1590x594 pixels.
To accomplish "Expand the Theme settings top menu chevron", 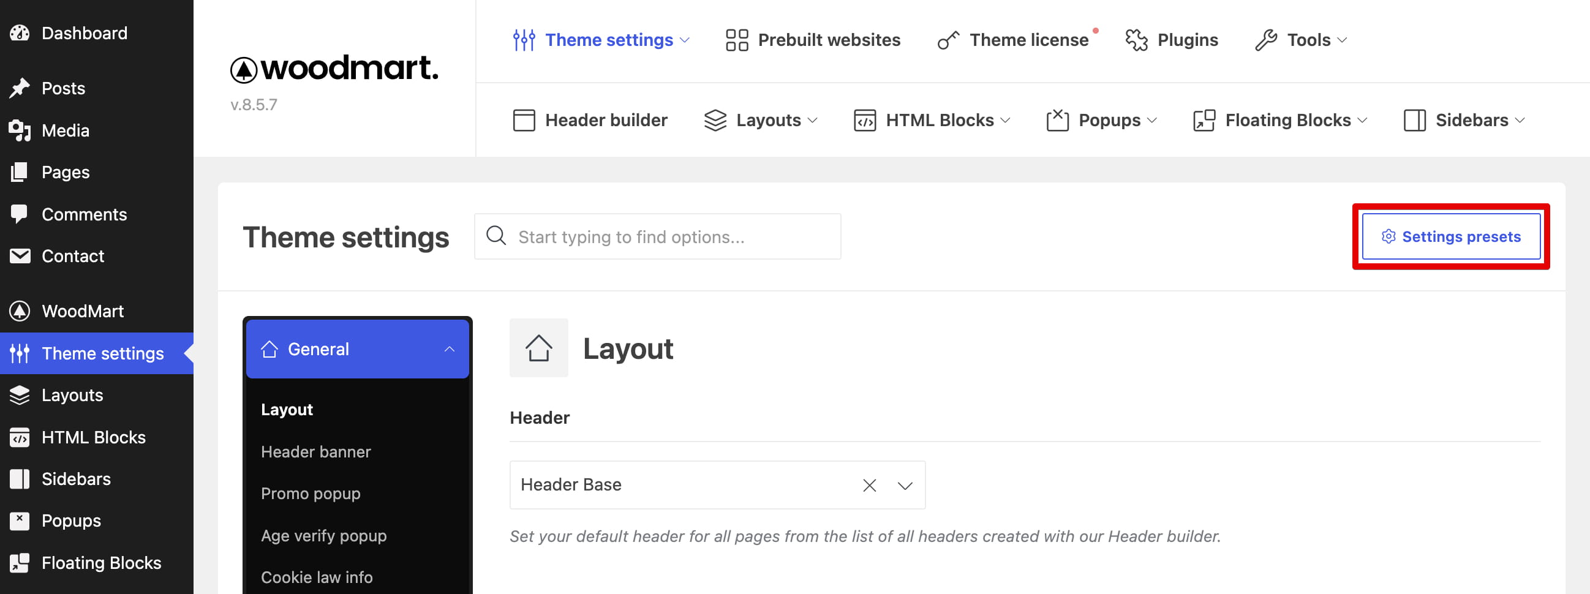I will pos(685,40).
